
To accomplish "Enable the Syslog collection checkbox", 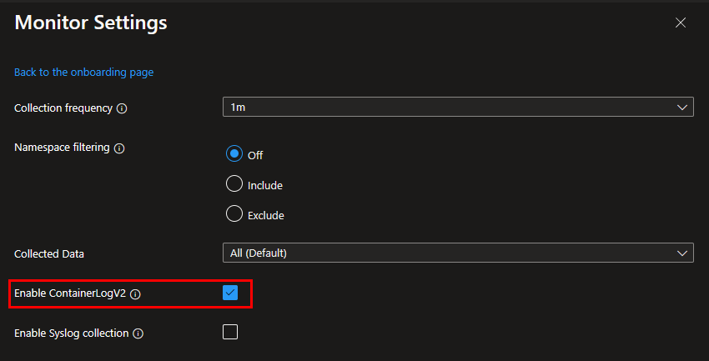I will point(230,332).
